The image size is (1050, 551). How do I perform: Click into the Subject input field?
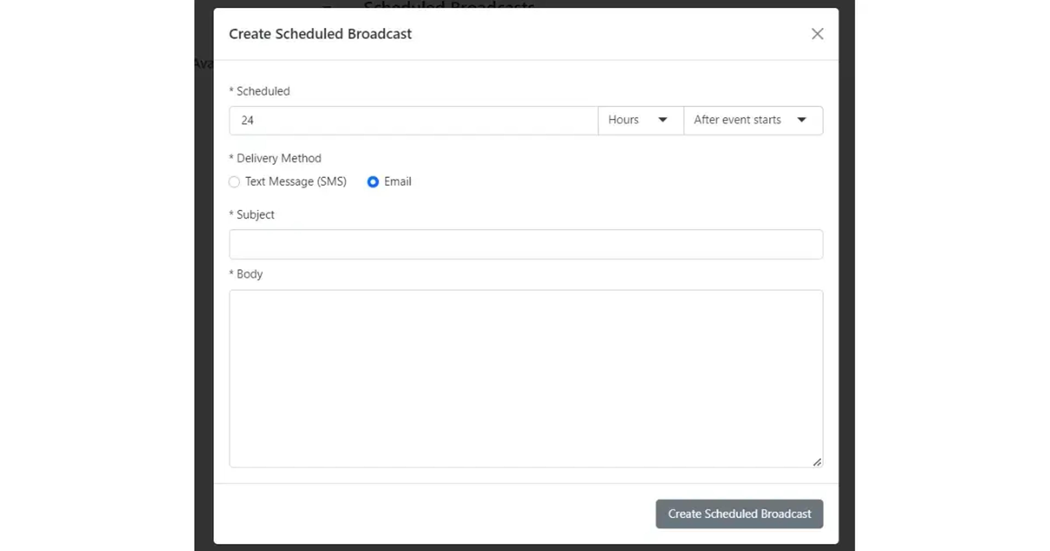[526, 245]
